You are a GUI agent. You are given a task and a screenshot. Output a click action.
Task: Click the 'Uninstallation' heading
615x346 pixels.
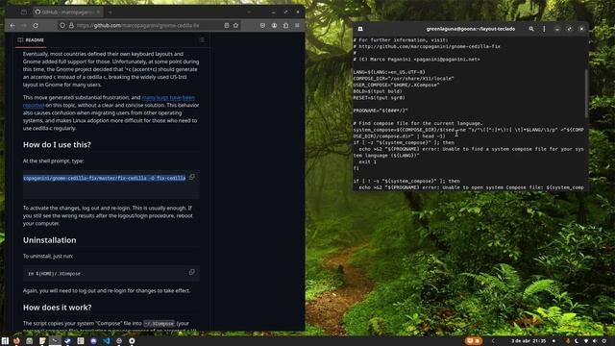tap(49, 240)
